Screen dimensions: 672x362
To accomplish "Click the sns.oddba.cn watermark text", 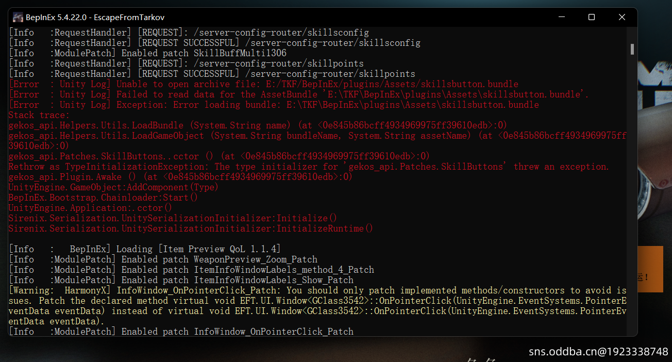I will coord(598,352).
